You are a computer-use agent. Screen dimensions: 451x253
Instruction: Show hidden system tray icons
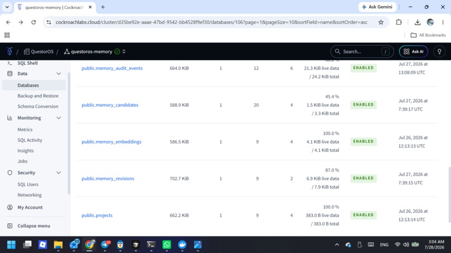tap(337, 245)
